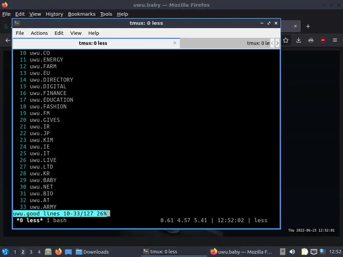343x257 pixels.
Task: Click the start menu bird icon in taskbar
Action: [5, 252]
